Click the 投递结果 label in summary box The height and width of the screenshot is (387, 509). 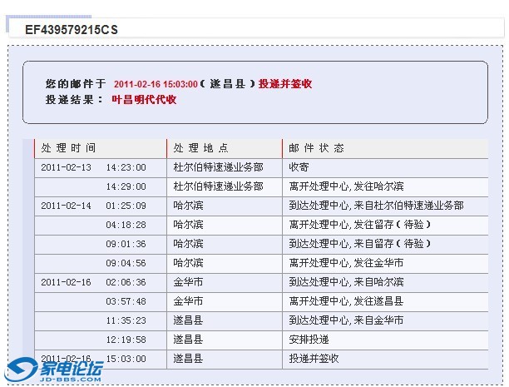coord(72,100)
